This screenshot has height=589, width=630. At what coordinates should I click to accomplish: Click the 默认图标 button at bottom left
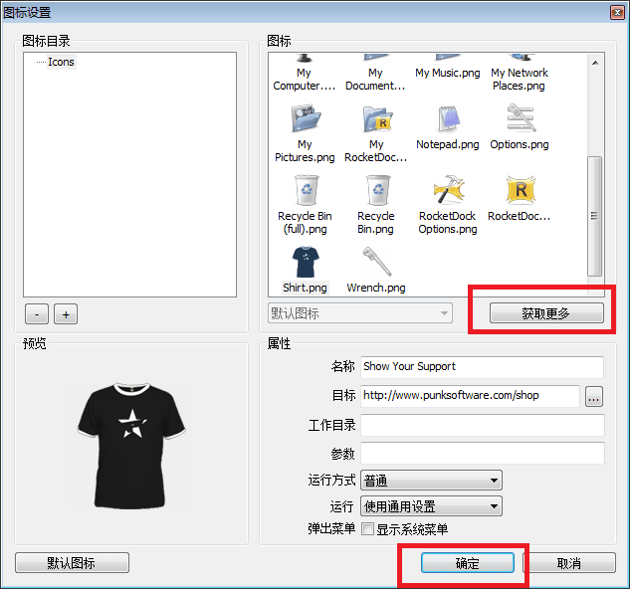(72, 562)
